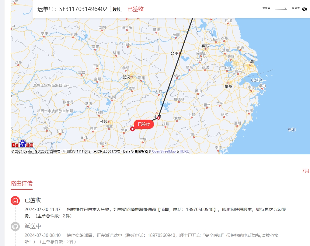Click the 马鞍山 label on the map
Viewport: 310px width, 246px height.
(201, 53)
